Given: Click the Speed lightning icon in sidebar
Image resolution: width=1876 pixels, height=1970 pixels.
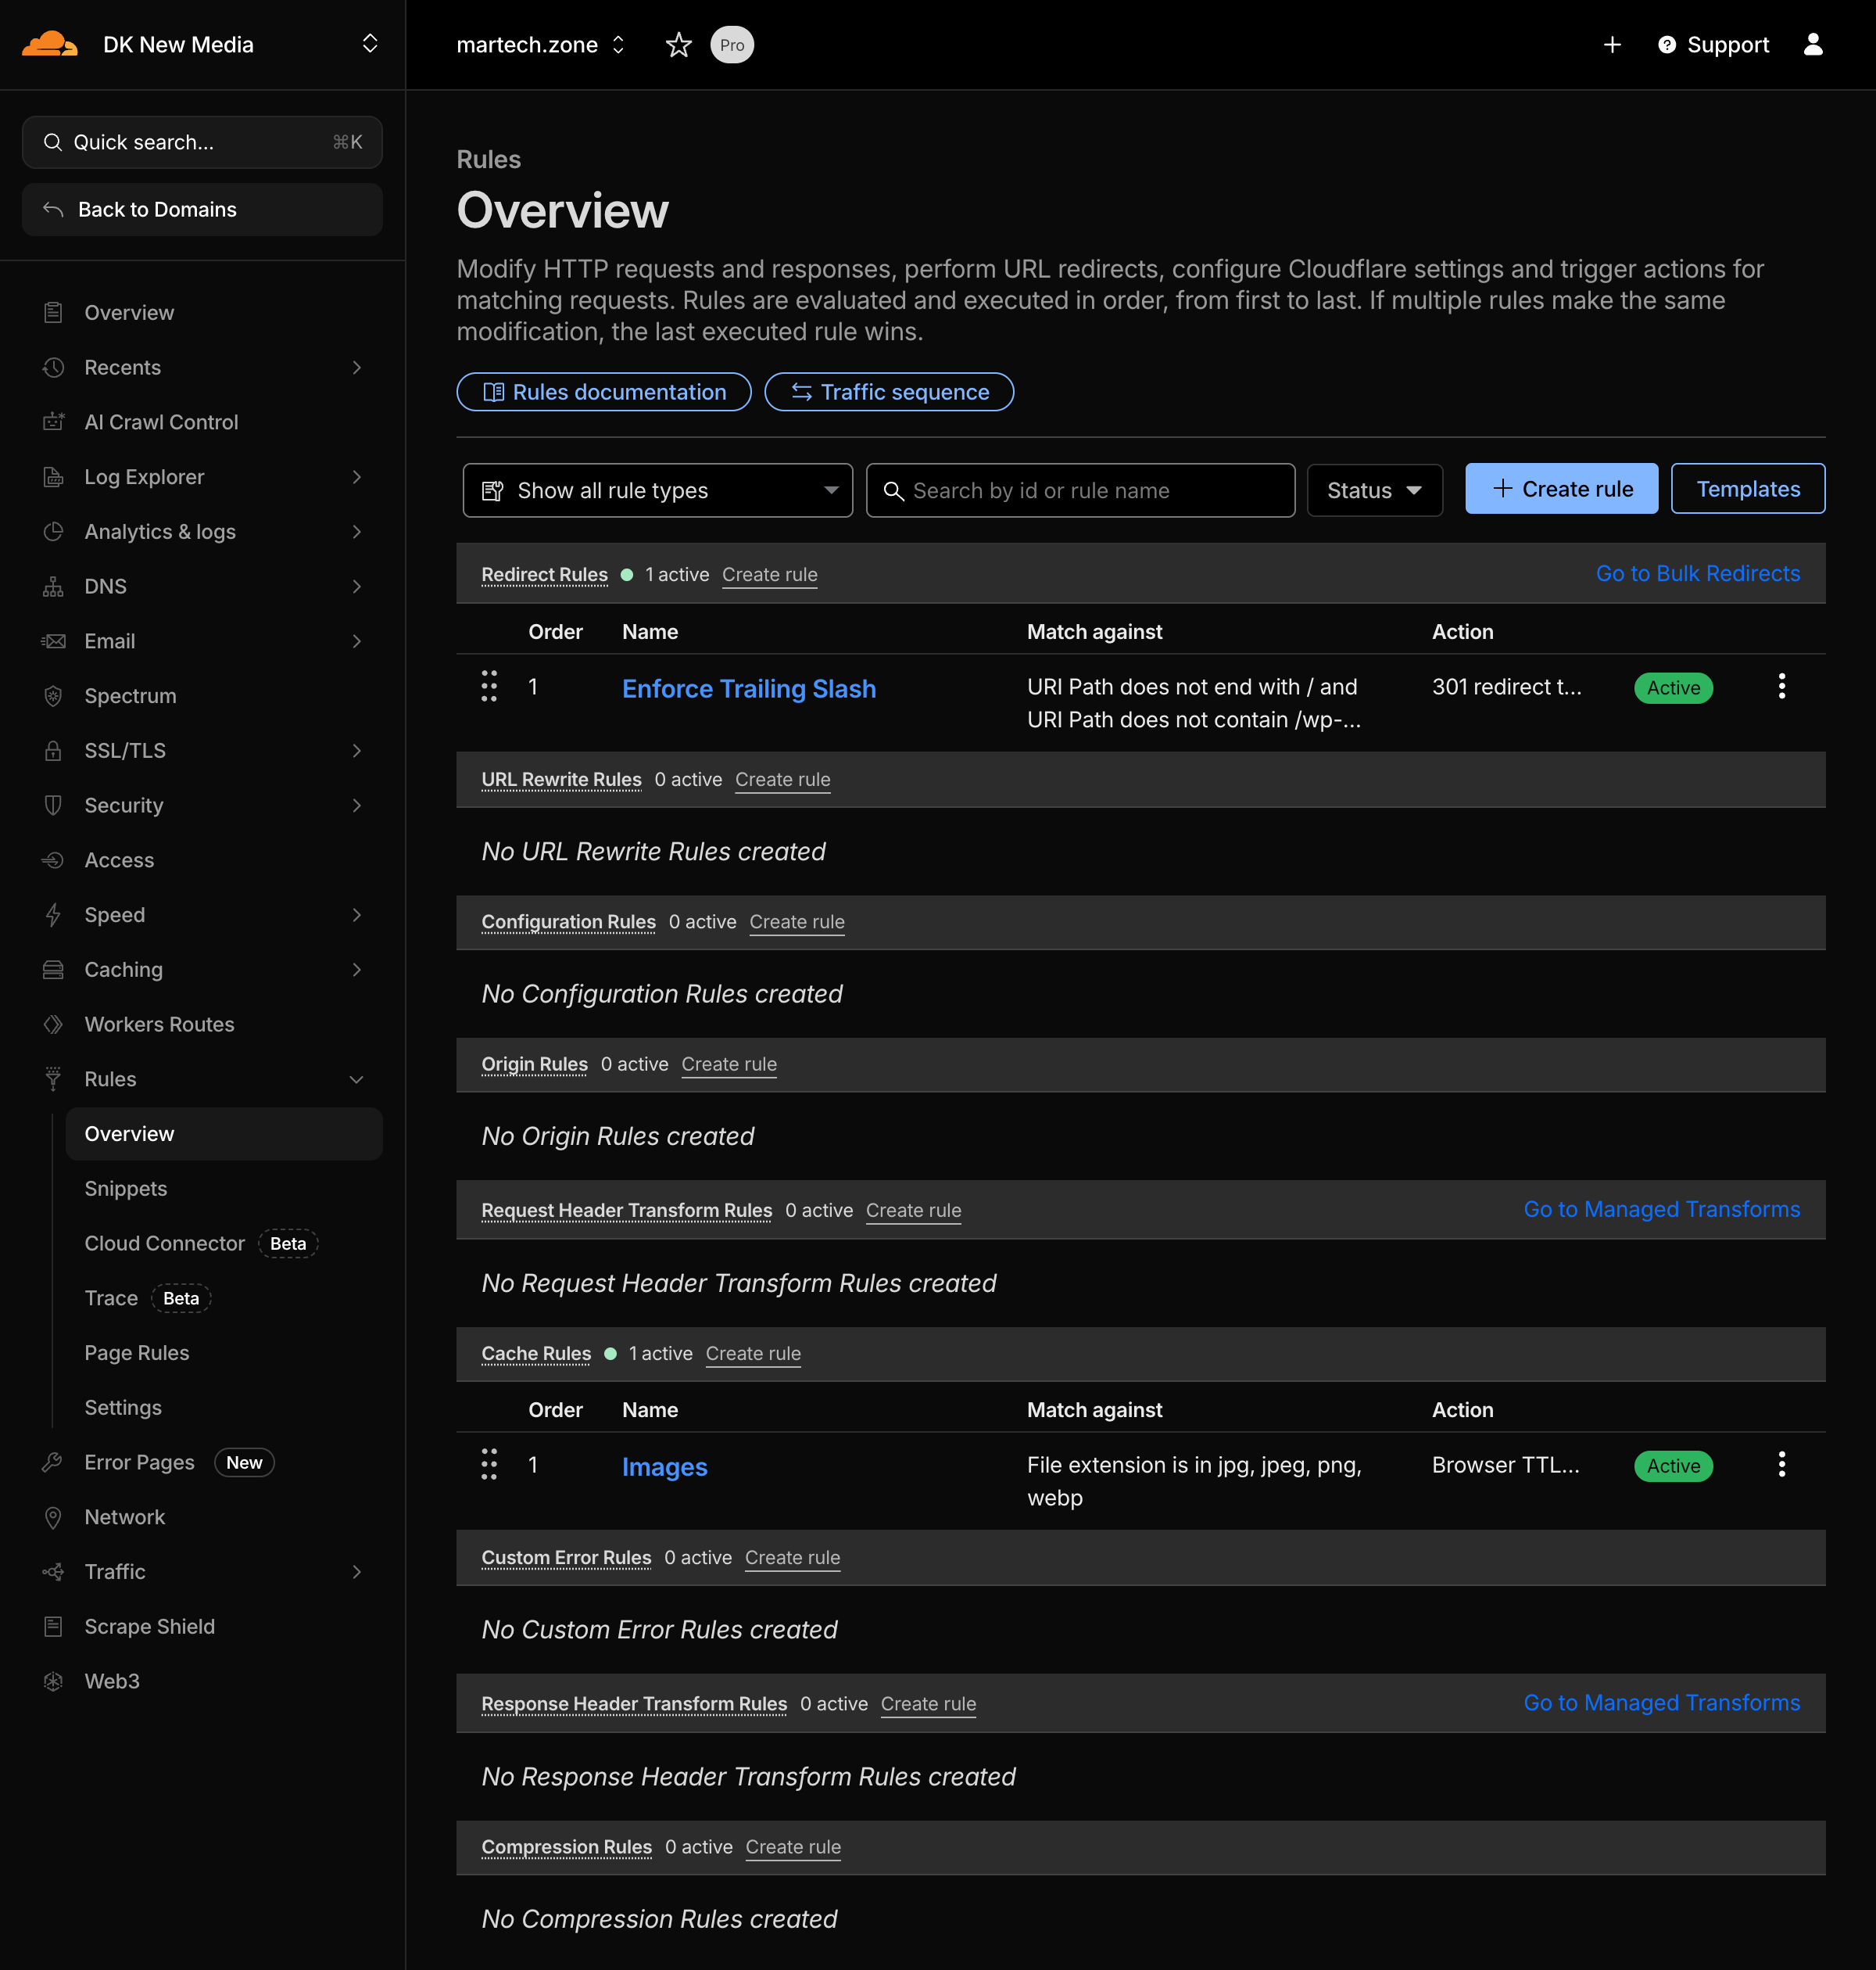Looking at the screenshot, I should pos(53,914).
